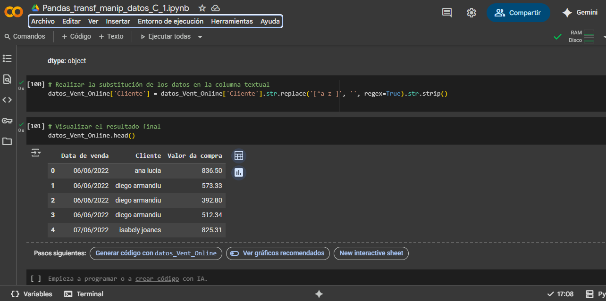606x301 pixels.
Task: Click the 'Cliente' column header
Action: 148,155
